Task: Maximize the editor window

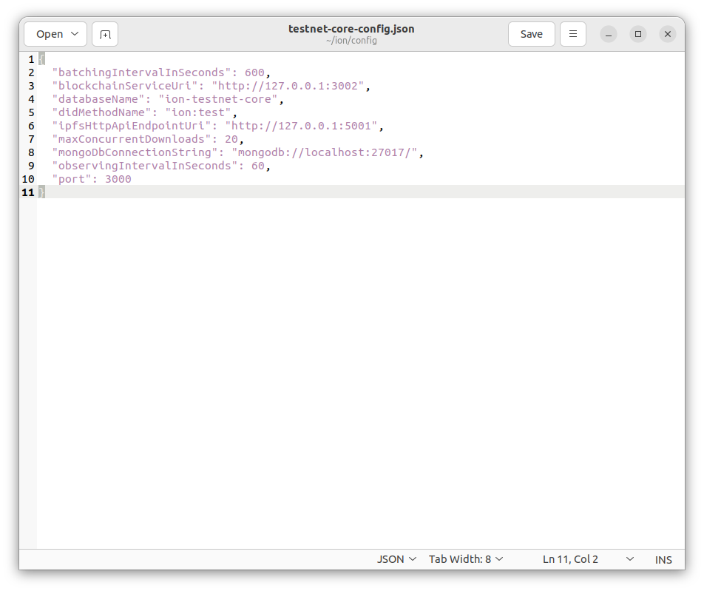Action: point(638,34)
